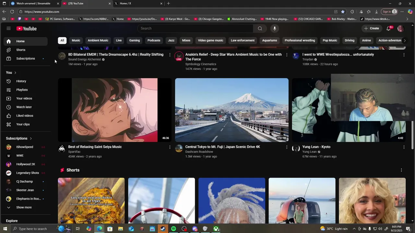Click the search magnifier button

pyautogui.click(x=260, y=28)
